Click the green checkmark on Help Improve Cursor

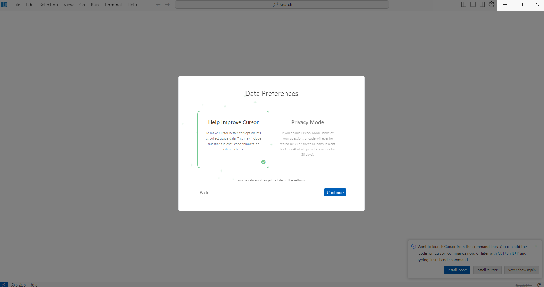(263, 162)
